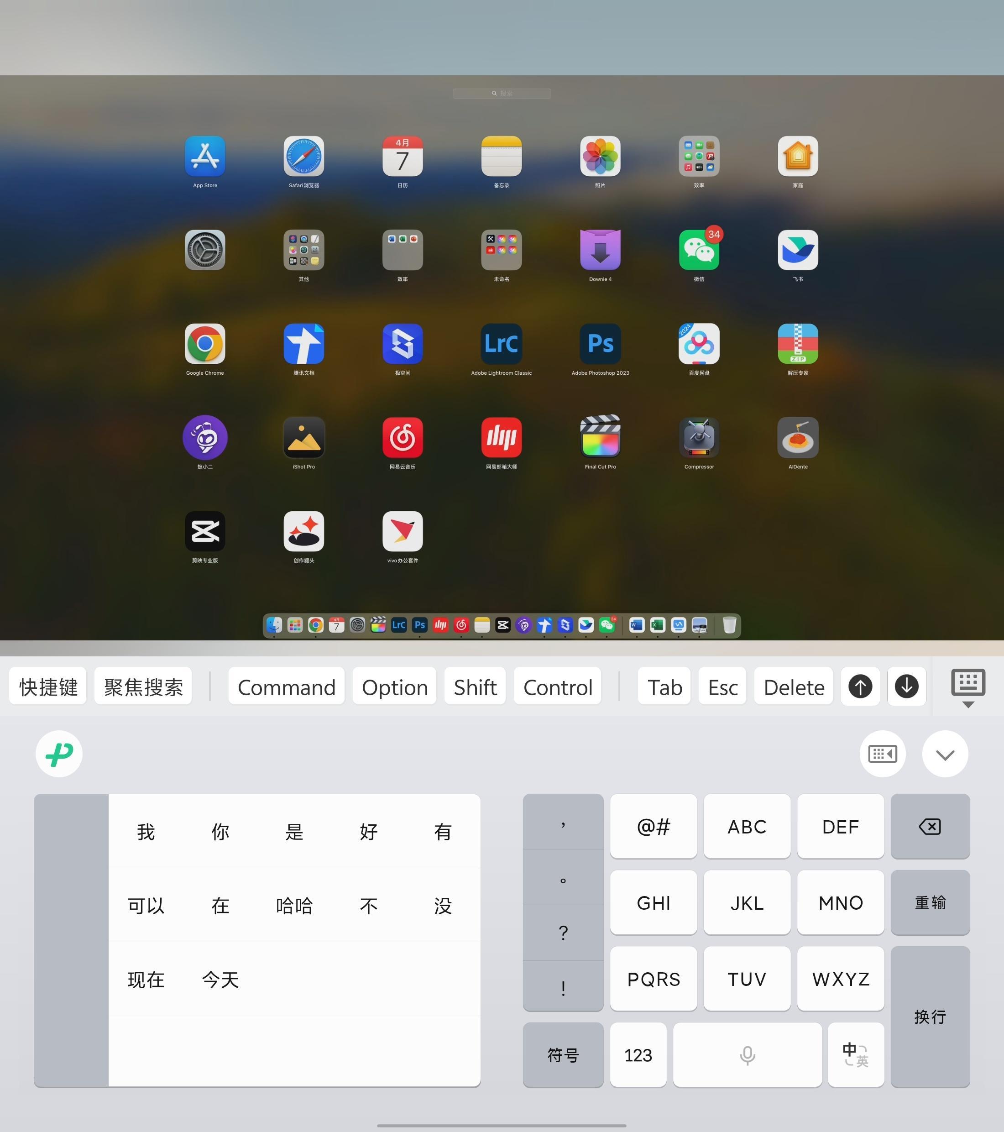Tap the microphone space bar
The width and height of the screenshot is (1004, 1132).
747,1054
